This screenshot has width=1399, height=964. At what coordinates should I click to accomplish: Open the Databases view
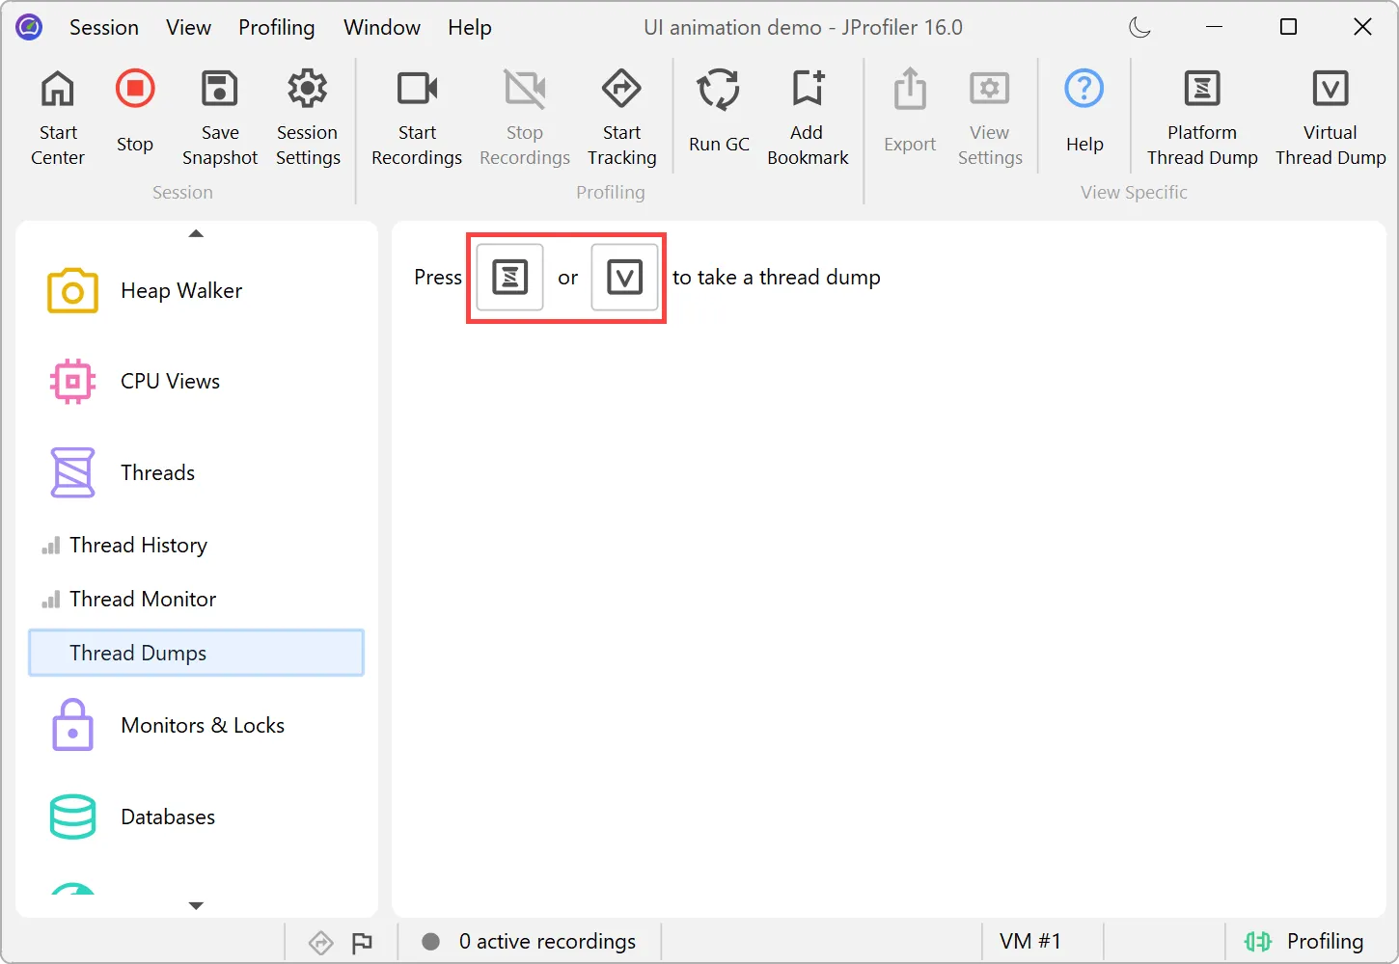click(x=167, y=817)
